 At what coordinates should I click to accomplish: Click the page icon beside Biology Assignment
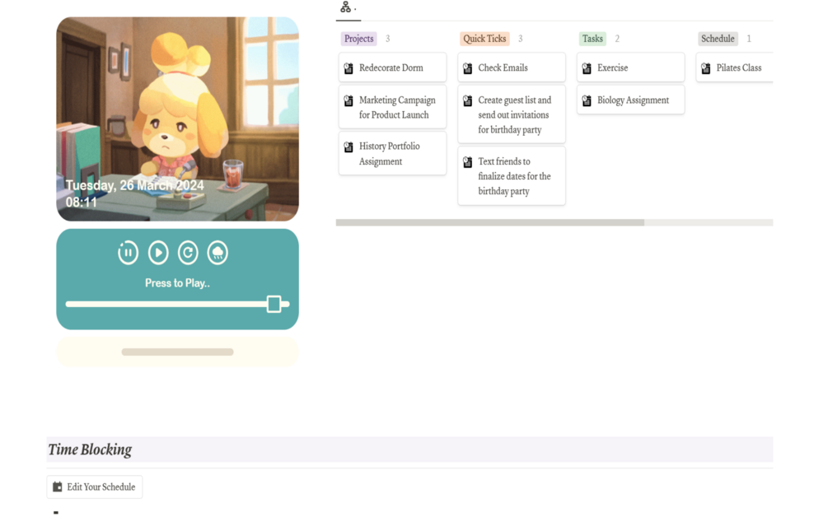[x=587, y=100]
